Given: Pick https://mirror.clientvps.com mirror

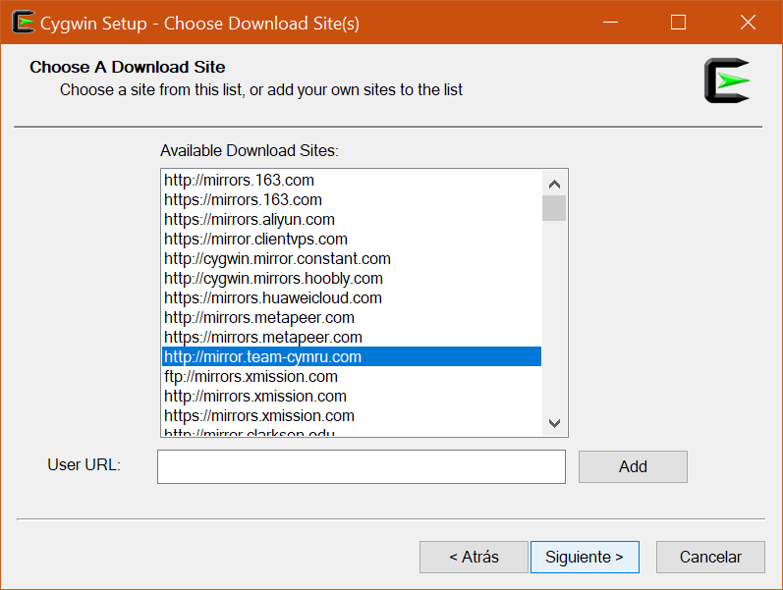Looking at the screenshot, I should tap(352, 240).
